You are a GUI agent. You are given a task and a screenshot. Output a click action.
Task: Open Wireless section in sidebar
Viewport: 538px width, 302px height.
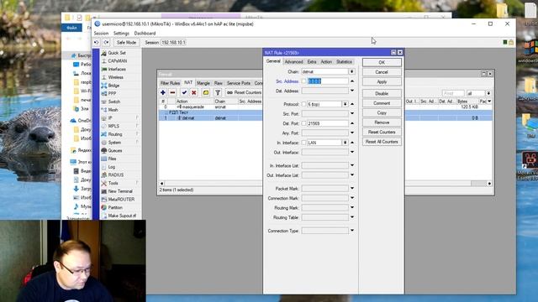116,77
